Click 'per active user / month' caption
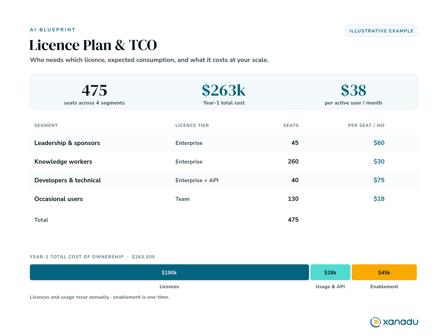Screen dimensions: 448x336 click(354, 103)
